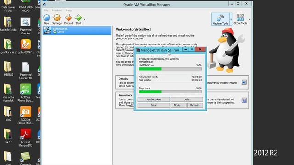Open Password Cracker desktop shortcut

(x=26, y=26)
